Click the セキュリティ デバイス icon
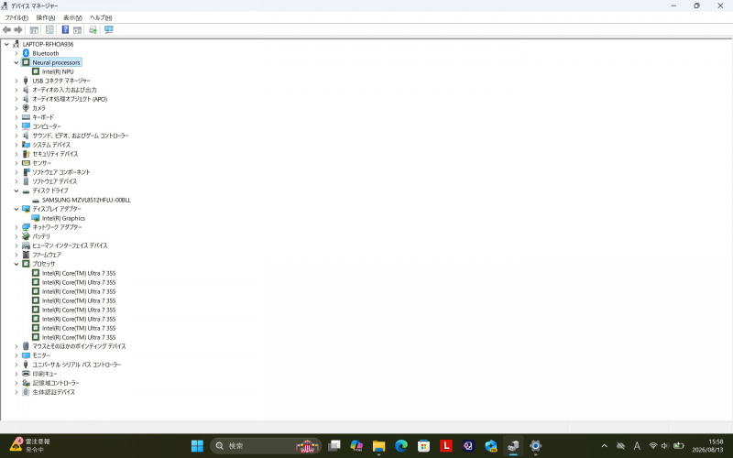Viewport: 733px width, 458px height. click(26, 154)
